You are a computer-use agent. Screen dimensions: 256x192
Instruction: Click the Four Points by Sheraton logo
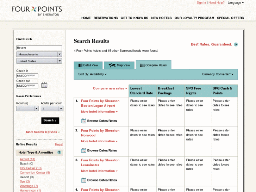(37, 11)
